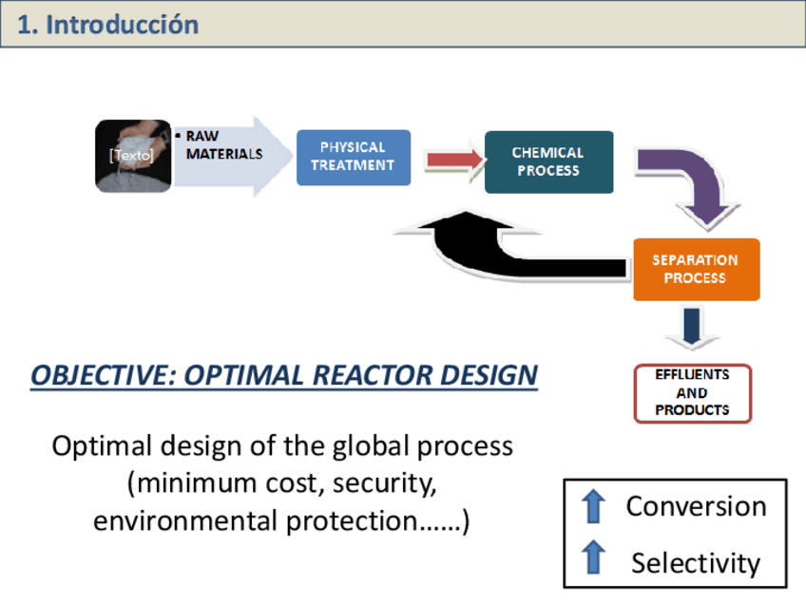
Task: Click the Effluents and Products box
Action: (x=692, y=393)
